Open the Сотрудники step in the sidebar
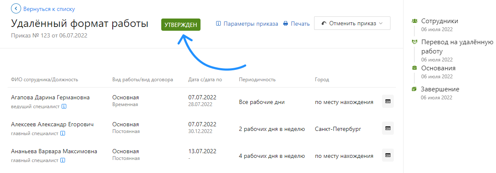The width and height of the screenshot is (496, 173). pos(439,21)
